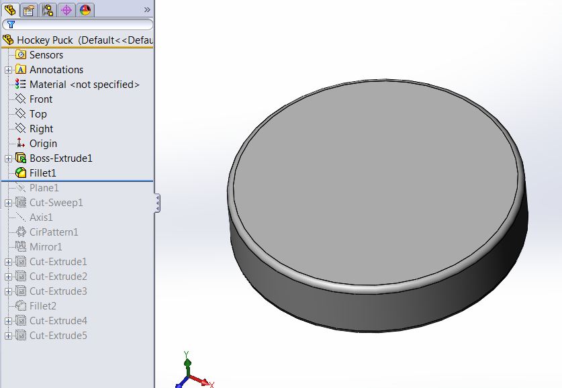The image size is (562, 388).
Task: Expand the Cut-Extrude3 feature
Action: coord(8,291)
